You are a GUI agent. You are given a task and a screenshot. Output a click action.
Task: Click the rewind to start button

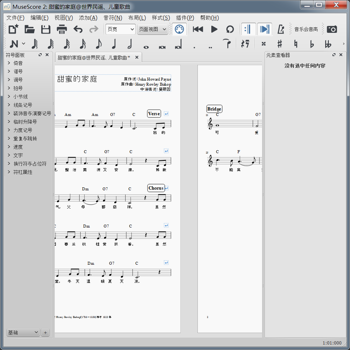(198, 30)
